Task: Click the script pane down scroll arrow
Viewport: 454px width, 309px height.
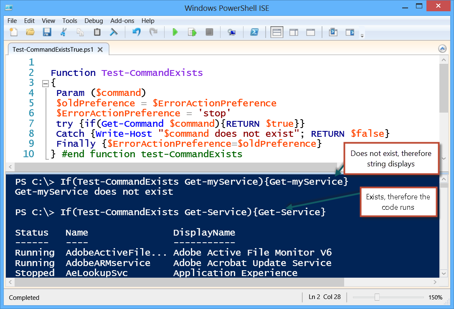Action: tap(444, 158)
